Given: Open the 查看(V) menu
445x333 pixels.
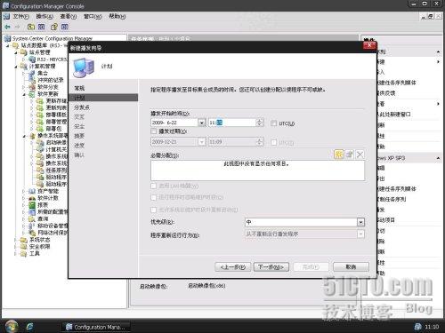Looking at the screenshot, I should click(69, 16).
